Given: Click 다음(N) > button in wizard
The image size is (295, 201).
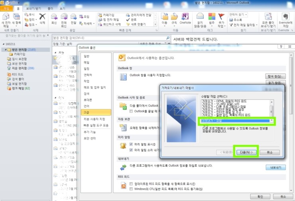Looking at the screenshot, I should point(246,152).
